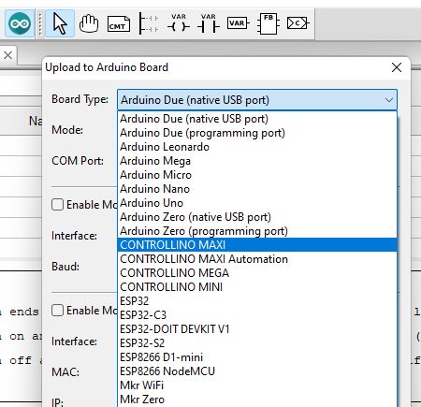This screenshot has width=421, height=407.
Task: Close the open editor tab
Action: tap(8, 55)
